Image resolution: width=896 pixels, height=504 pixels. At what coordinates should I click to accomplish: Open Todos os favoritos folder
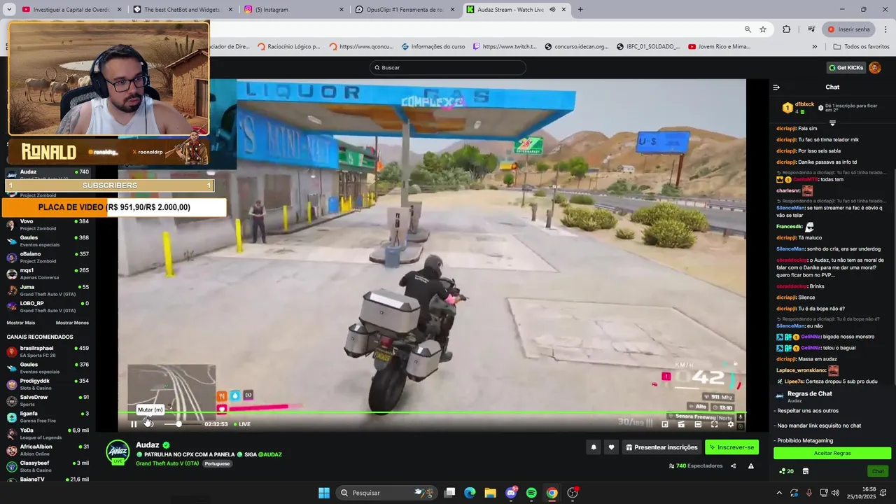click(861, 47)
